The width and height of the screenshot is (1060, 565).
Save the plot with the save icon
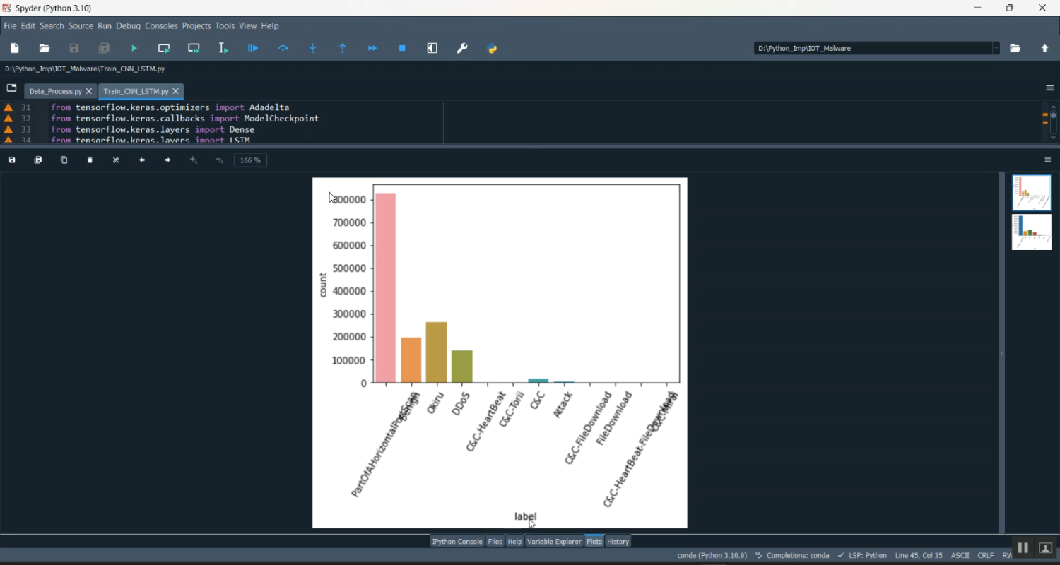point(12,160)
